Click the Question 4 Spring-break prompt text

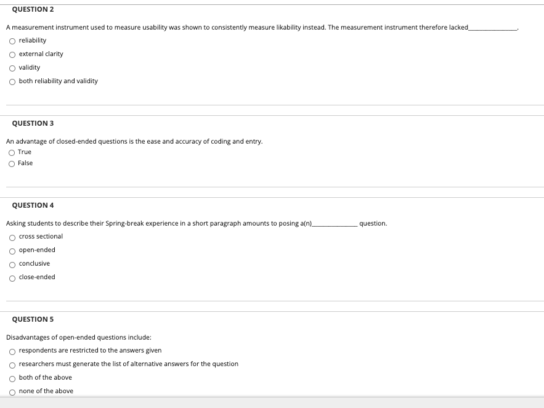tap(197, 224)
